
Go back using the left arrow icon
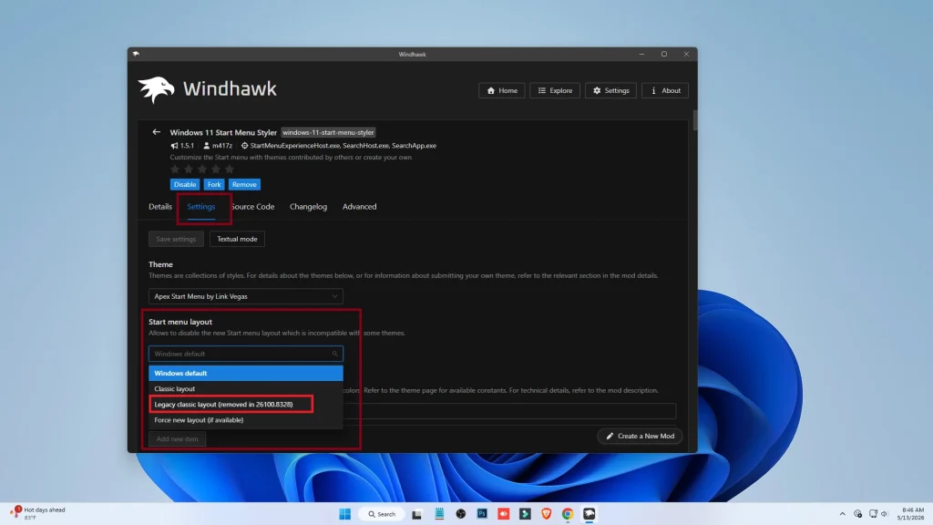[156, 132]
